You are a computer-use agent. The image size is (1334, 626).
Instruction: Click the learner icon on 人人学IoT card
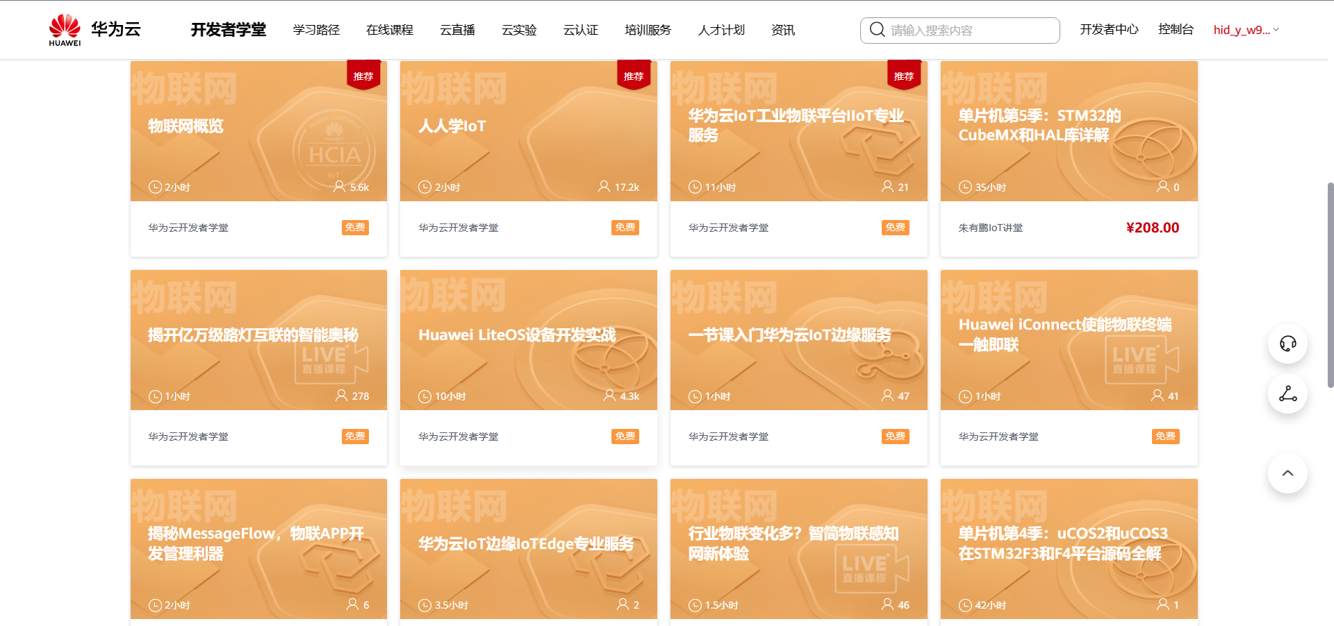pos(604,187)
